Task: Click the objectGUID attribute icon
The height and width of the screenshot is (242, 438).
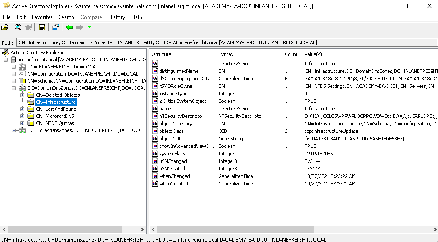Action: coord(155,139)
